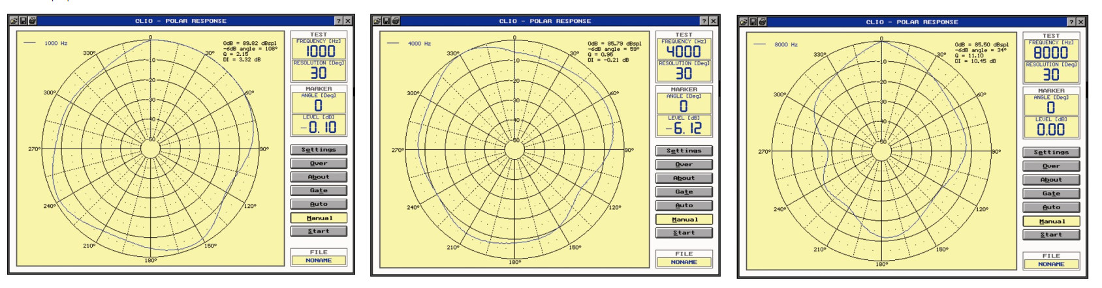Click the resolution field in the 4000 Hz window
Viewport: 1102px width, 288px height.
tap(684, 73)
